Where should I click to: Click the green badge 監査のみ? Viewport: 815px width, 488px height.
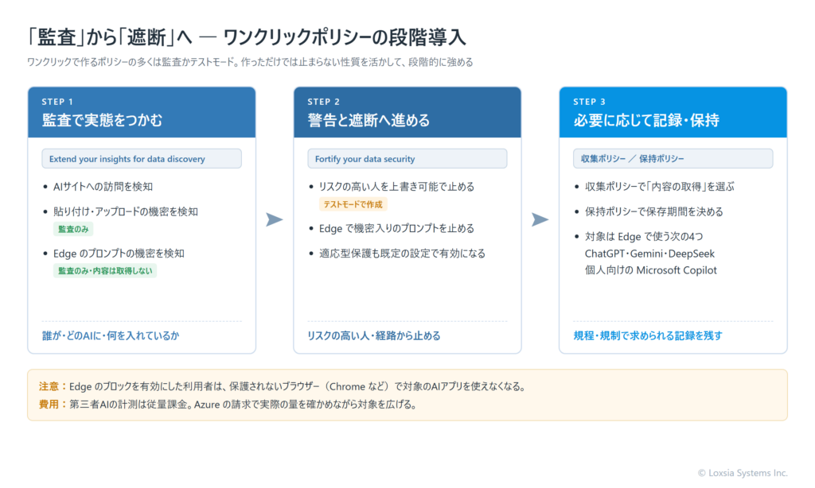point(73,229)
